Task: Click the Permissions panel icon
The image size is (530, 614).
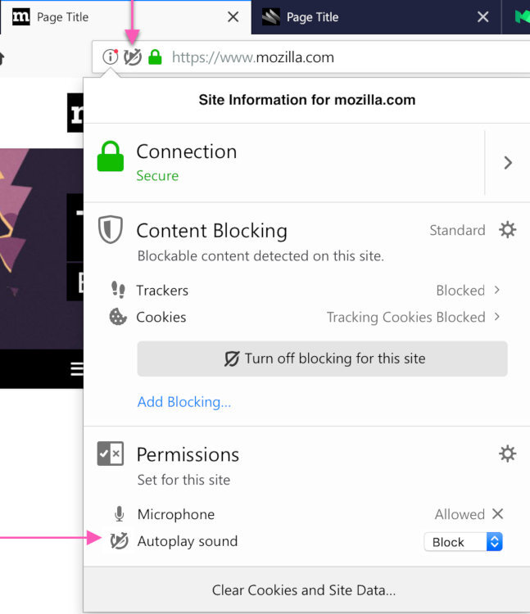Action: (x=110, y=454)
